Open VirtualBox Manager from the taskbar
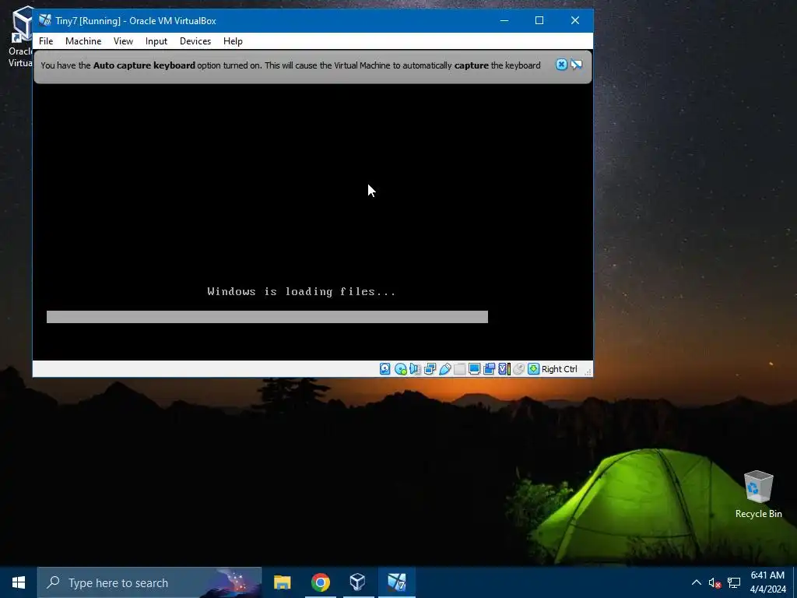 pyautogui.click(x=358, y=582)
